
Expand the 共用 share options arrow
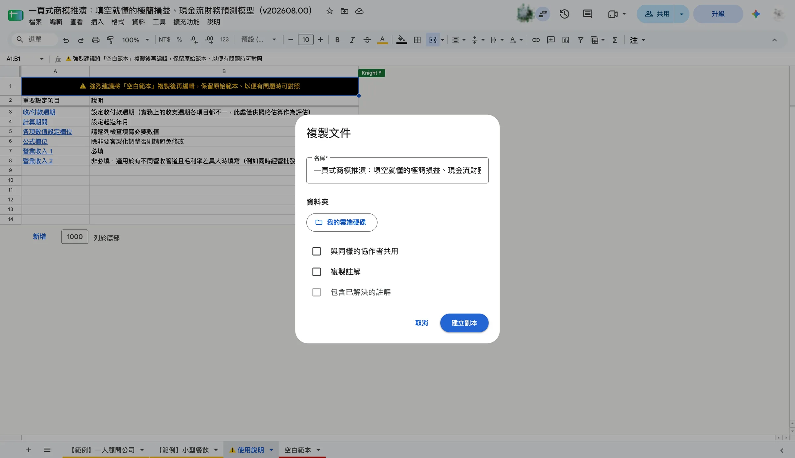pyautogui.click(x=682, y=14)
